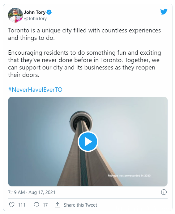Open replies via speech bubble icon
The width and height of the screenshot is (175, 214).
[x=36, y=205]
